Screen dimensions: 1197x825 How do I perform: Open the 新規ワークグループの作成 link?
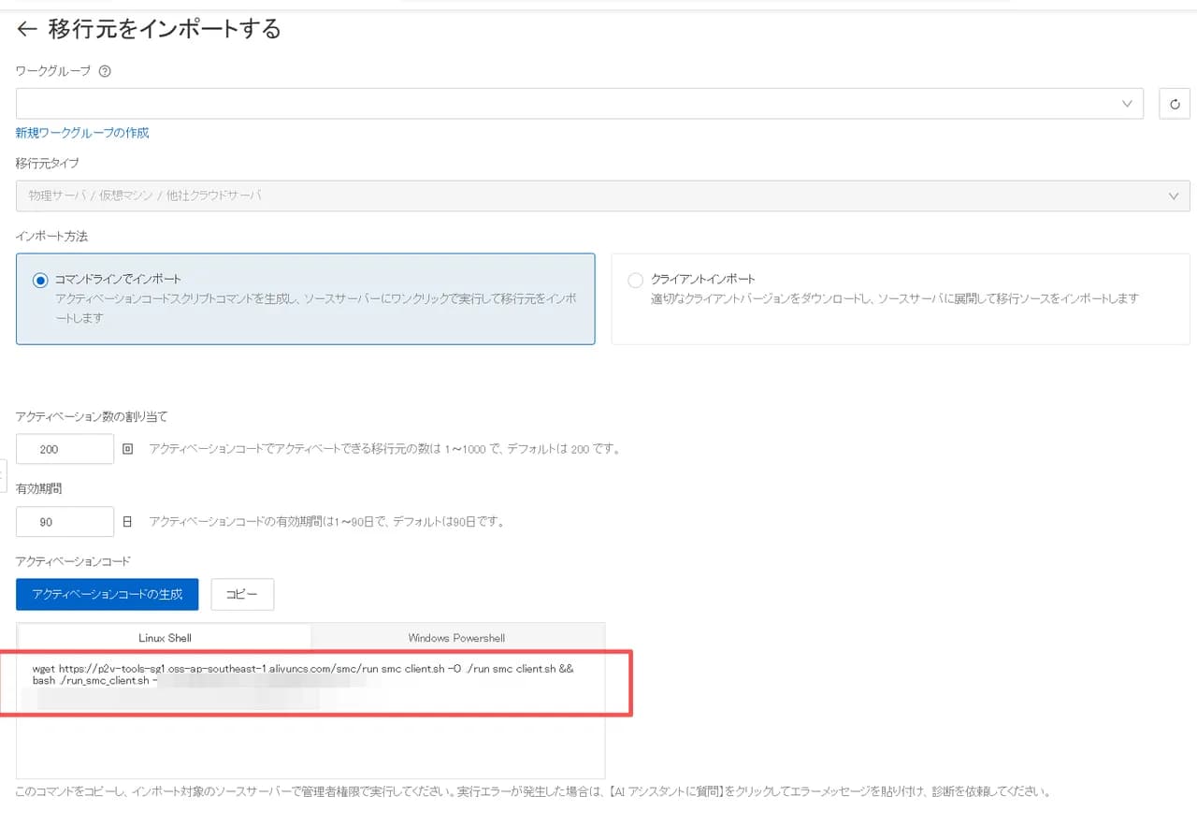[82, 133]
